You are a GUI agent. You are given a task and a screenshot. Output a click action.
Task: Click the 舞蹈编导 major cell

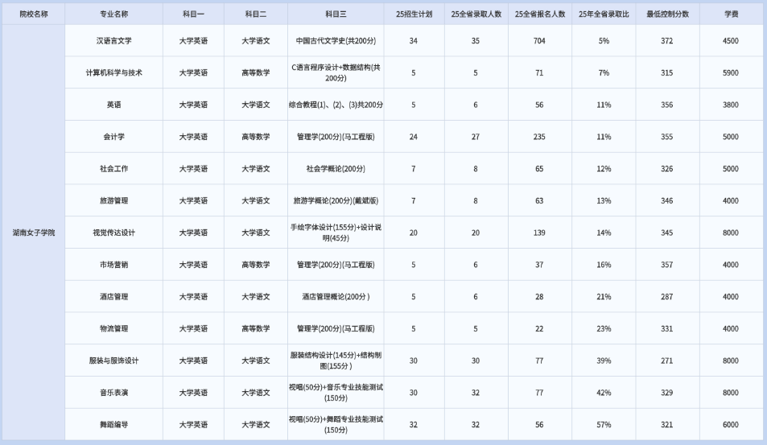tap(113, 425)
